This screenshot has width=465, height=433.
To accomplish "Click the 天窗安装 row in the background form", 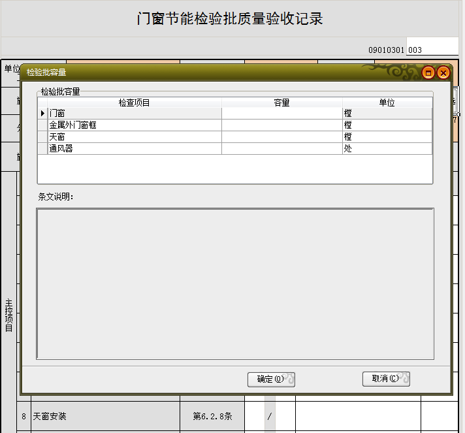I will tap(105, 416).
